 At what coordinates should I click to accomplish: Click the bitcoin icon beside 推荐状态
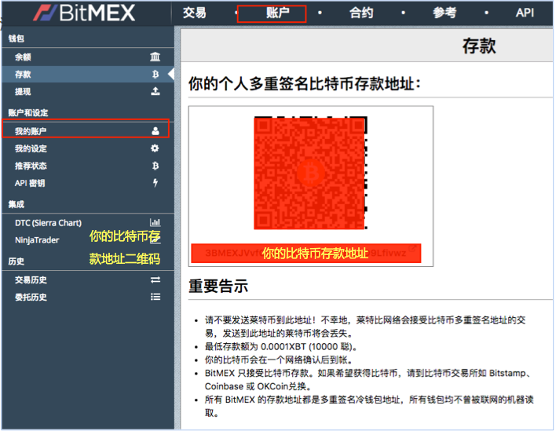pos(155,166)
